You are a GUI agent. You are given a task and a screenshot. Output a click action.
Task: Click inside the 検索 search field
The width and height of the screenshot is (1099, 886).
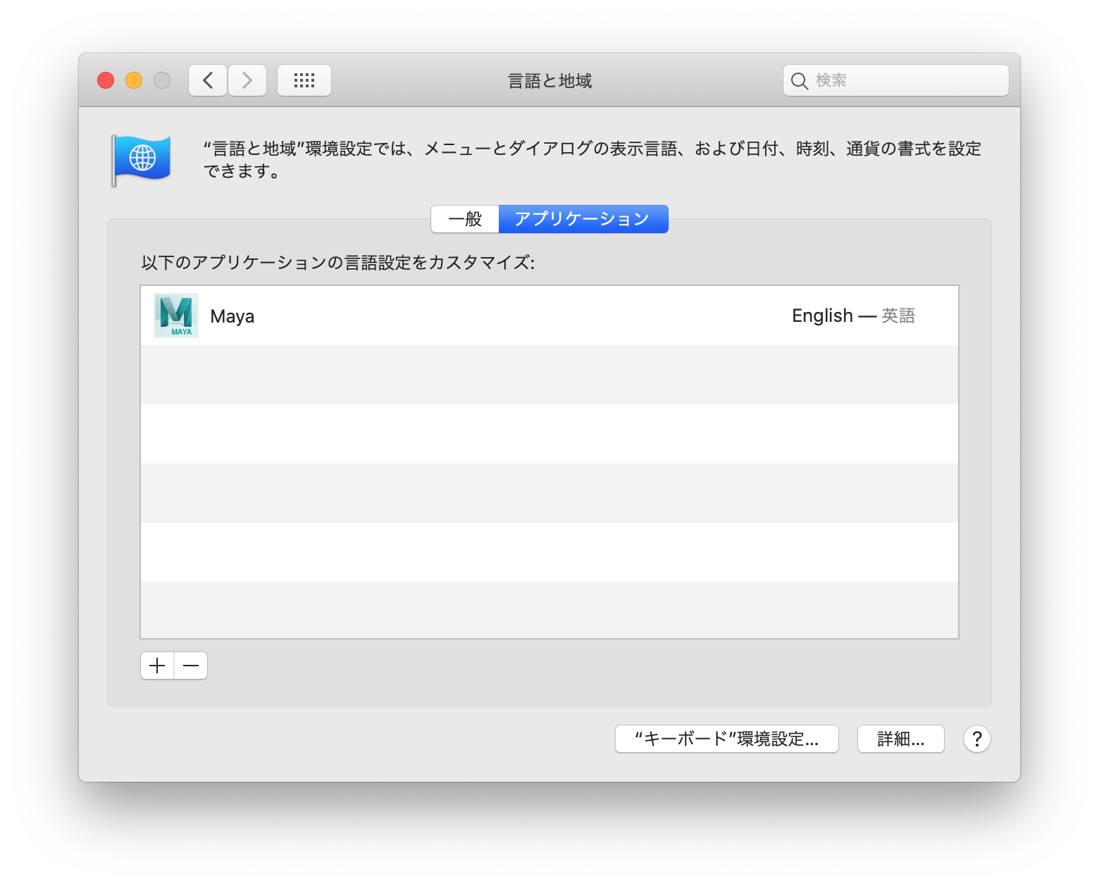pyautogui.click(x=895, y=80)
